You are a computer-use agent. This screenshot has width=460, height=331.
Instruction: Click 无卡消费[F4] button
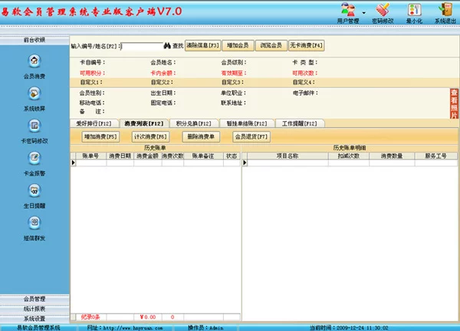click(x=306, y=45)
